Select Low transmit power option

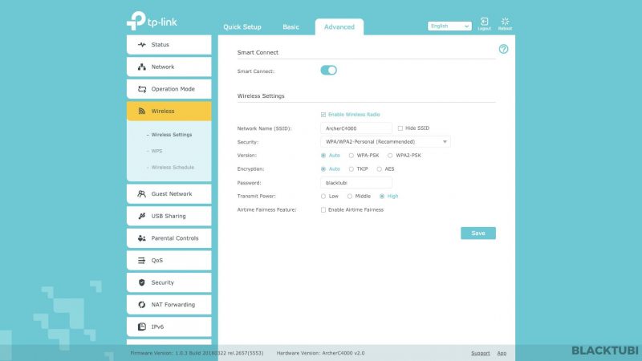click(323, 196)
